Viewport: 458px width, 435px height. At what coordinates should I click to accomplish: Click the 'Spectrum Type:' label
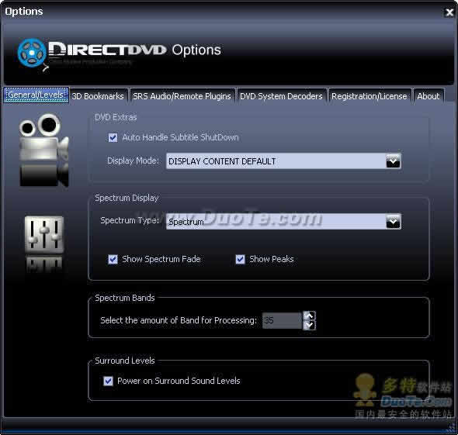pyautogui.click(x=130, y=220)
